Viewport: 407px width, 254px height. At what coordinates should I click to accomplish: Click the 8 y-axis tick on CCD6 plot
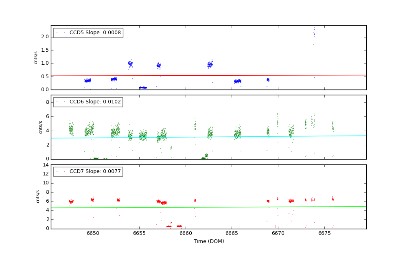point(47,102)
